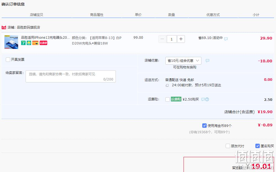Click the -10.00 store discount amount
This screenshot has width=276, height=172.
point(265,61)
